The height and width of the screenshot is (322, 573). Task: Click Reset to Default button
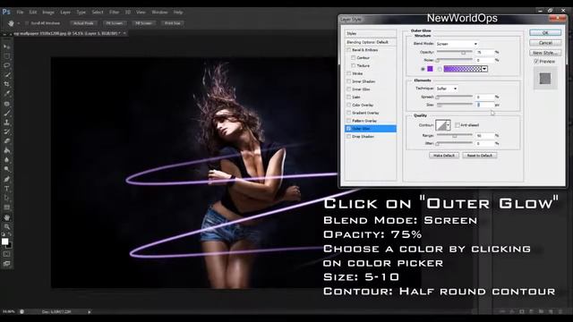click(x=480, y=156)
